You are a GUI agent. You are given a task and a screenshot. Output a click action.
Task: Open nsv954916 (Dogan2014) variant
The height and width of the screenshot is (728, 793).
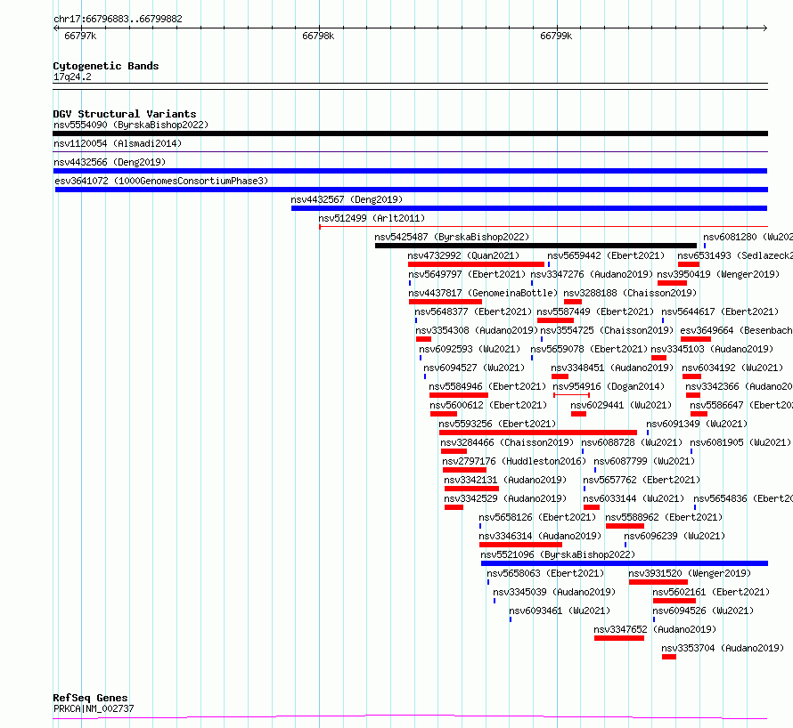(609, 386)
